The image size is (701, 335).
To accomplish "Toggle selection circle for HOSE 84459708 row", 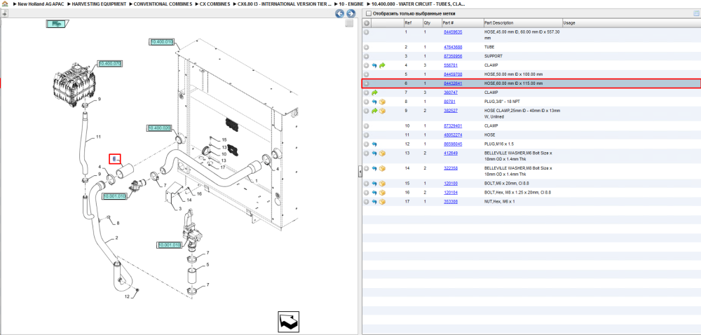I will pyautogui.click(x=366, y=74).
